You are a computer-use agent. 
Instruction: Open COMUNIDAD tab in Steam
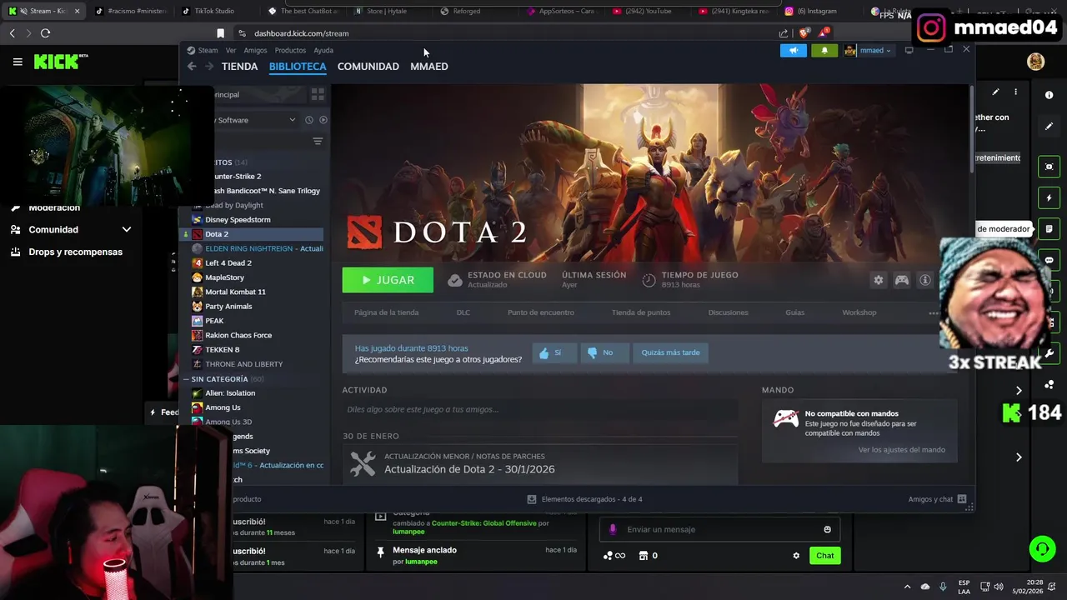[x=368, y=67]
